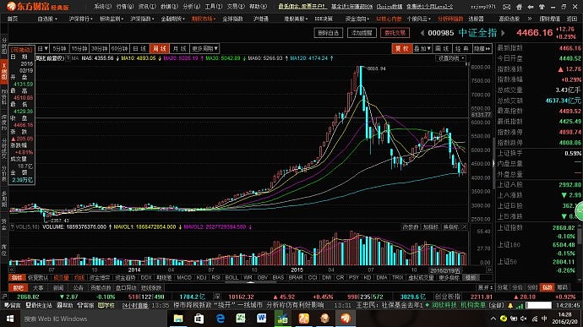Launch the Edge browser from the taskbar
The image size is (583, 327).
pyautogui.click(x=221, y=319)
